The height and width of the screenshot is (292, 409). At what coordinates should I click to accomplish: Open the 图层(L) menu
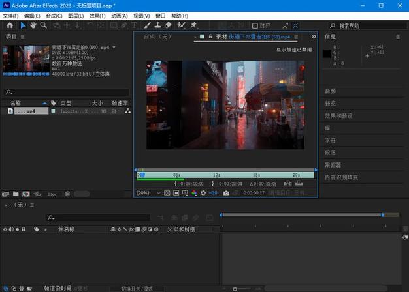pos(76,16)
